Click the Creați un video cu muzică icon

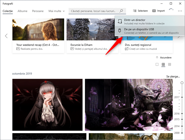click(126, 49)
